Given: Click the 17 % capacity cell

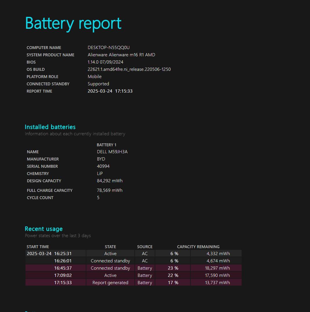Looking at the screenshot, I should click(x=173, y=283).
